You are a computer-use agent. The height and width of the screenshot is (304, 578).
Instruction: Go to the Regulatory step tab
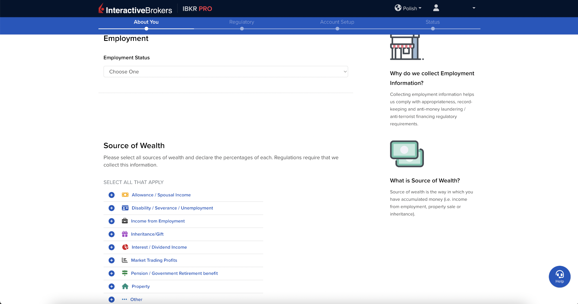tap(241, 22)
